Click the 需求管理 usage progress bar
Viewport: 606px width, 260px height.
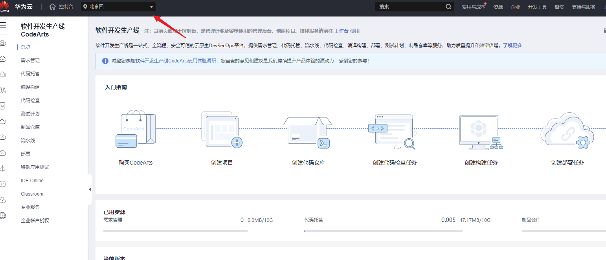(175, 231)
